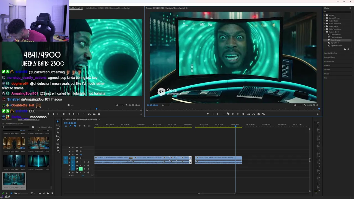Toggle V1 track output eye
This screenshot has height=199, width=354.
coord(81,158)
